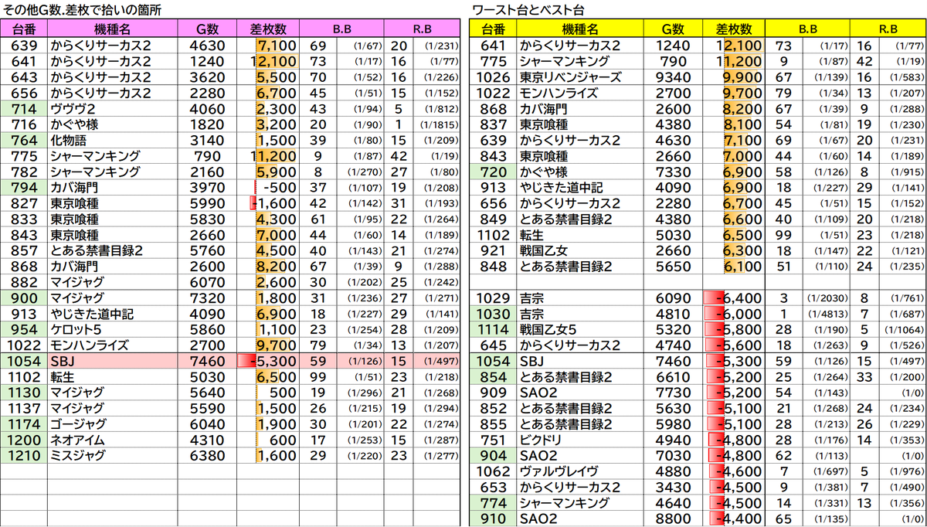Select the '化物語' cell
927x527 pixels.
112,141
